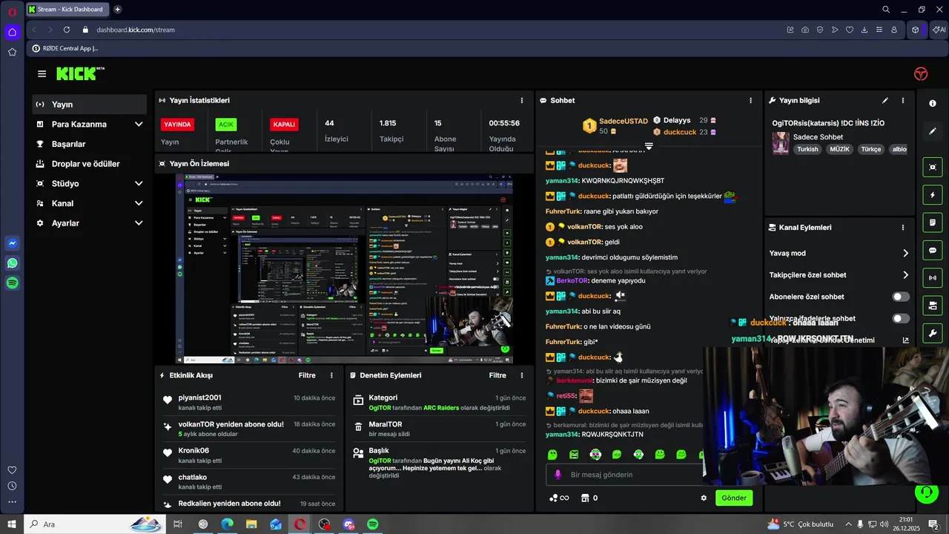Click the chat bubble widget in the right rail
This screenshot has width=949, height=534.
point(933,250)
